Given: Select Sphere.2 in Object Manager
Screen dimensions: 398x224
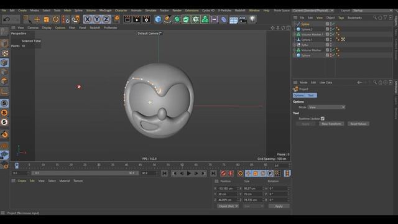Looking at the screenshot, I should (x=307, y=29).
